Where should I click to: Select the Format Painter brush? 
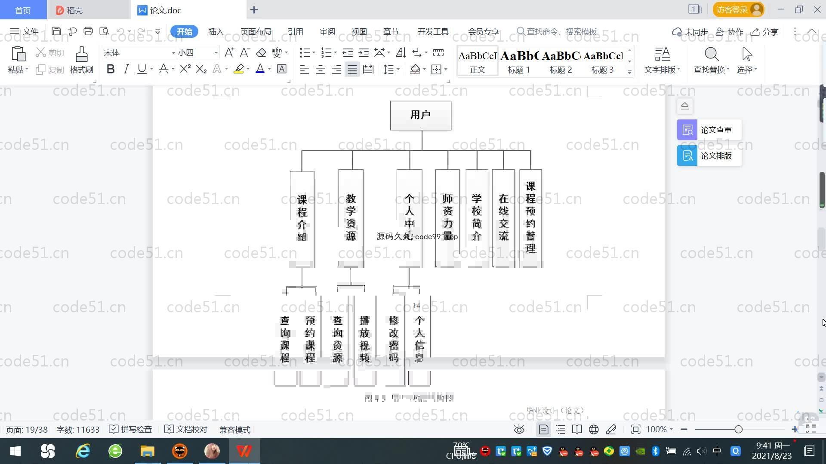[x=82, y=55]
